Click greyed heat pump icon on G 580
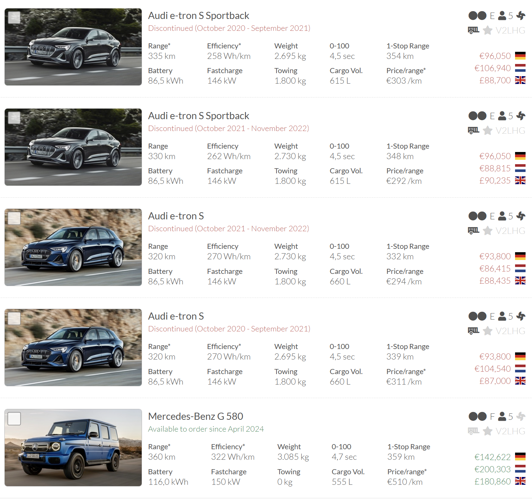The height and width of the screenshot is (500, 532). click(521, 416)
